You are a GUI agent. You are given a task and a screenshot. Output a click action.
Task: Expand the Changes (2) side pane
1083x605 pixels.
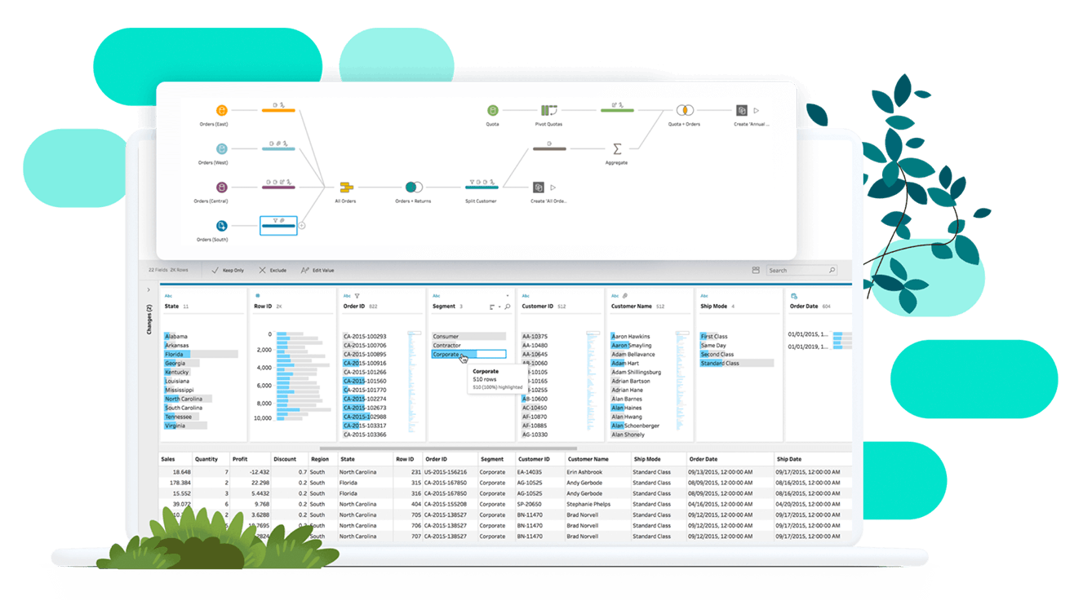point(149,289)
